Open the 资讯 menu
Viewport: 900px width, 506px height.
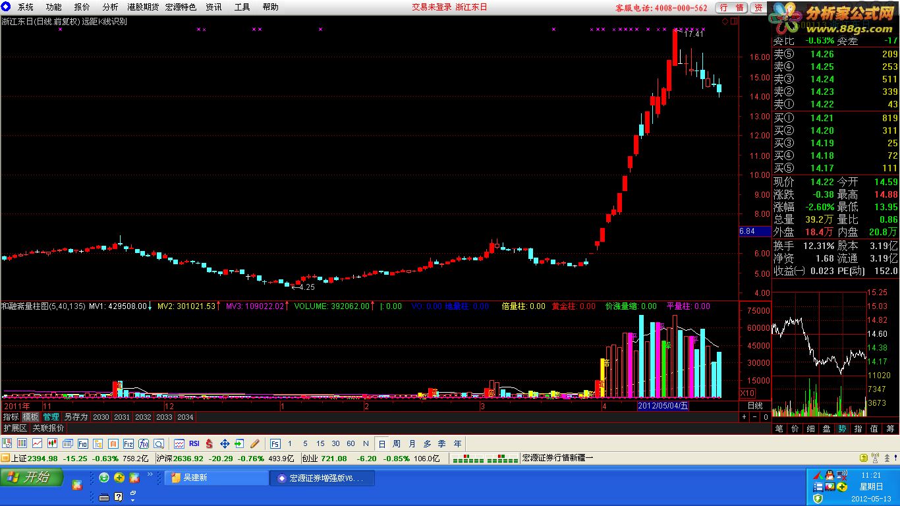(213, 7)
